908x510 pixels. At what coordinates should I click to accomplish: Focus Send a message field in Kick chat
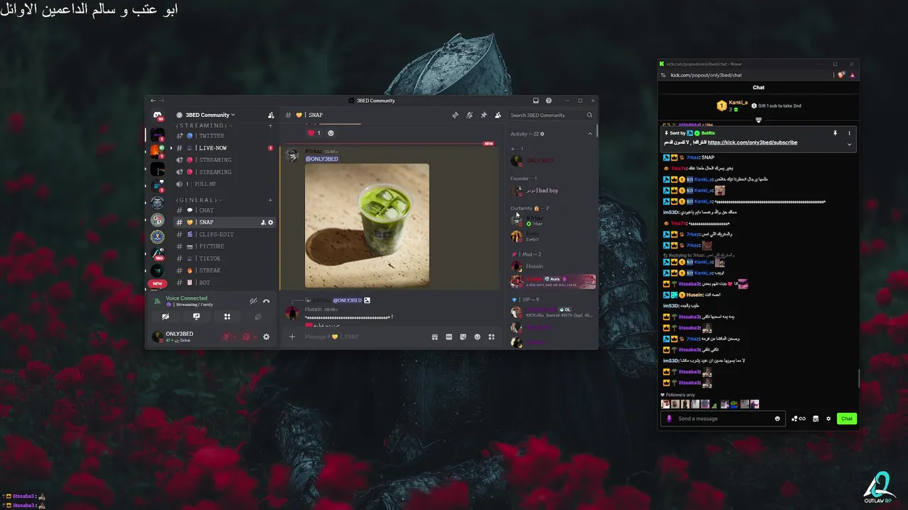(x=724, y=419)
